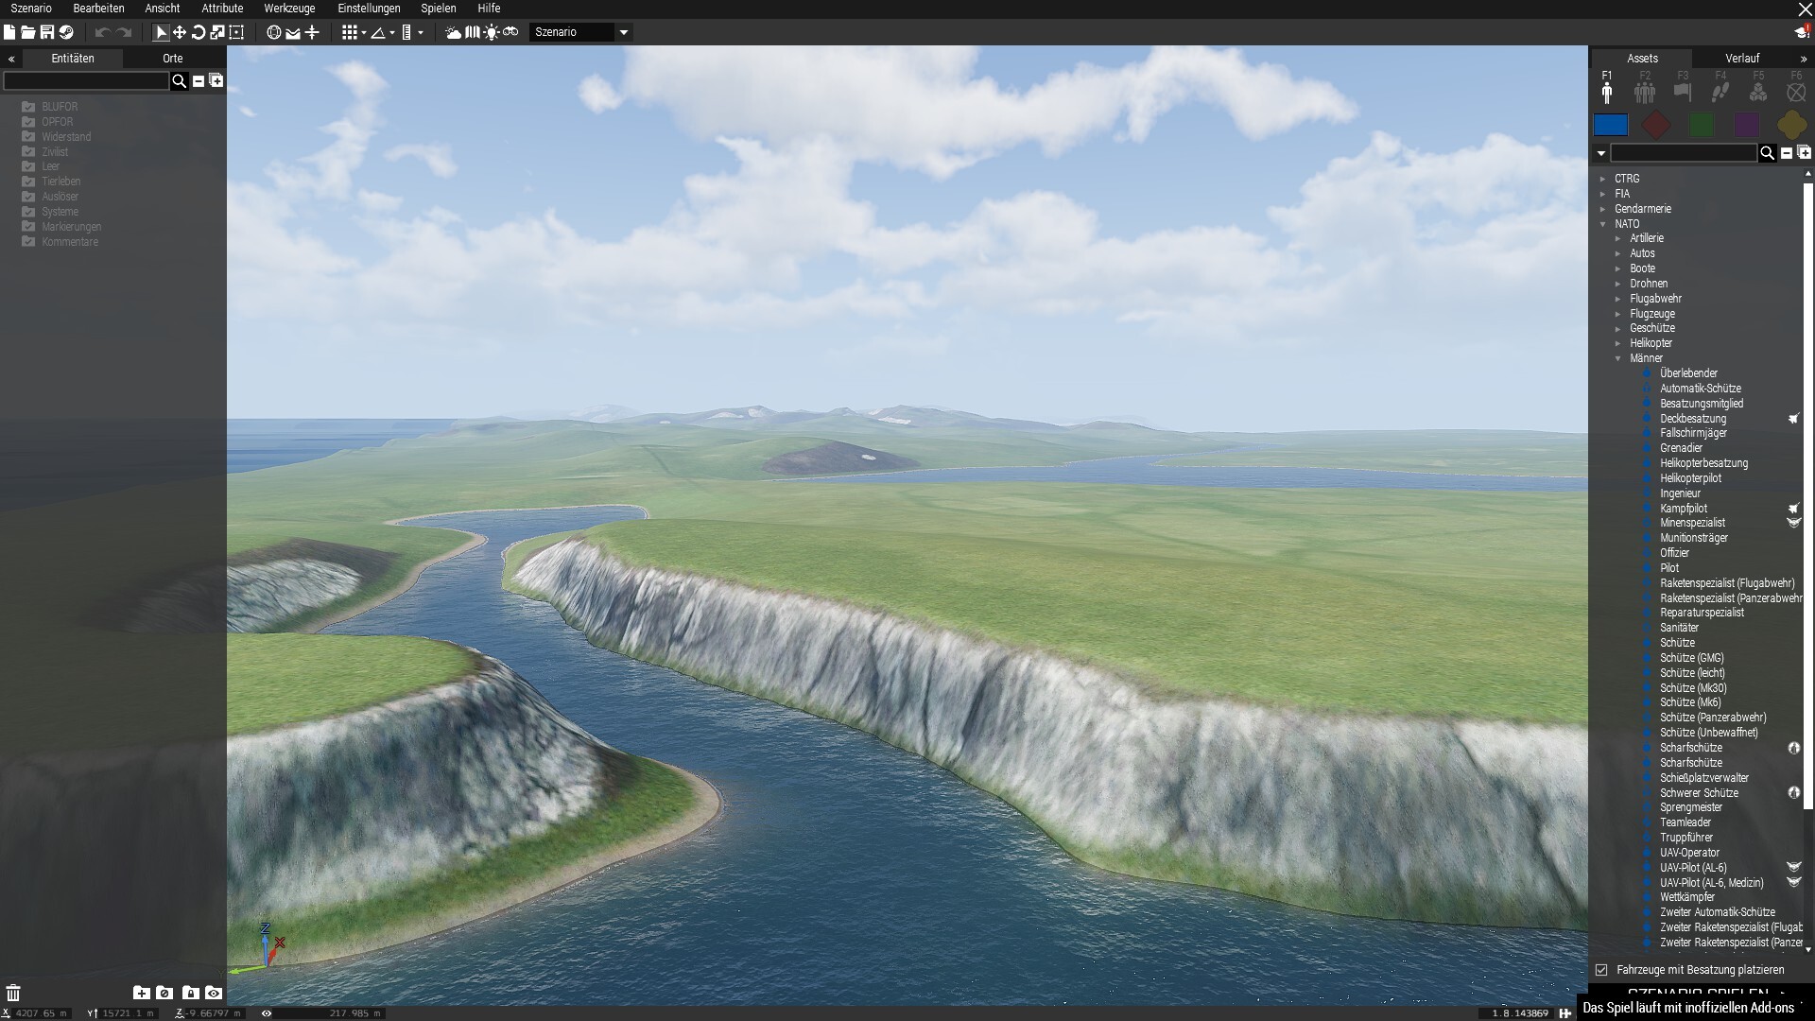Expand the CTRG faction
This screenshot has height=1021, width=1815.
click(1603, 179)
